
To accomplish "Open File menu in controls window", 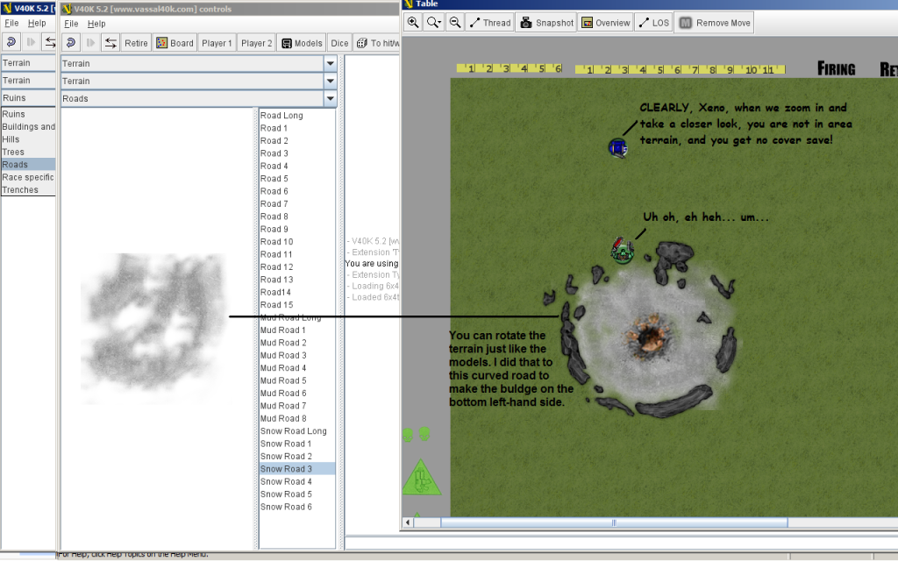I will tap(71, 24).
